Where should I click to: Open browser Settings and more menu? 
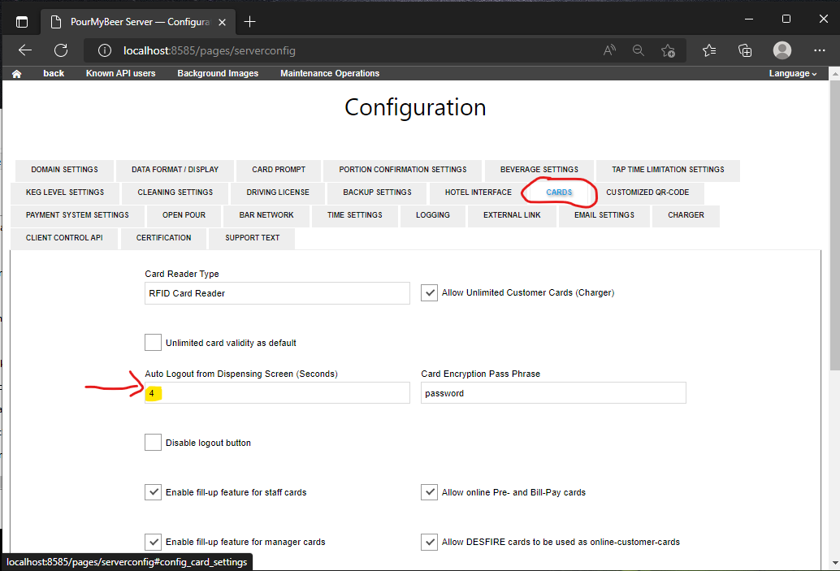(819, 50)
